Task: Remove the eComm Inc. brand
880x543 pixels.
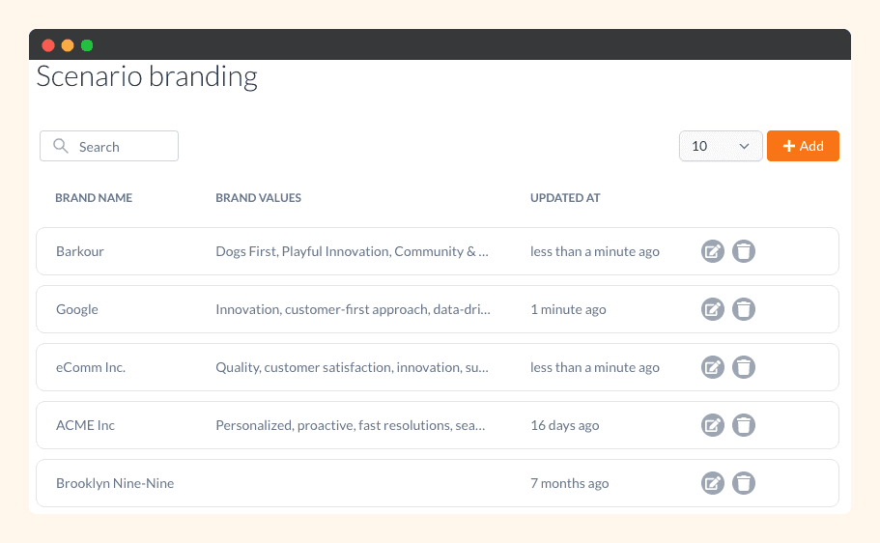Action: [743, 367]
